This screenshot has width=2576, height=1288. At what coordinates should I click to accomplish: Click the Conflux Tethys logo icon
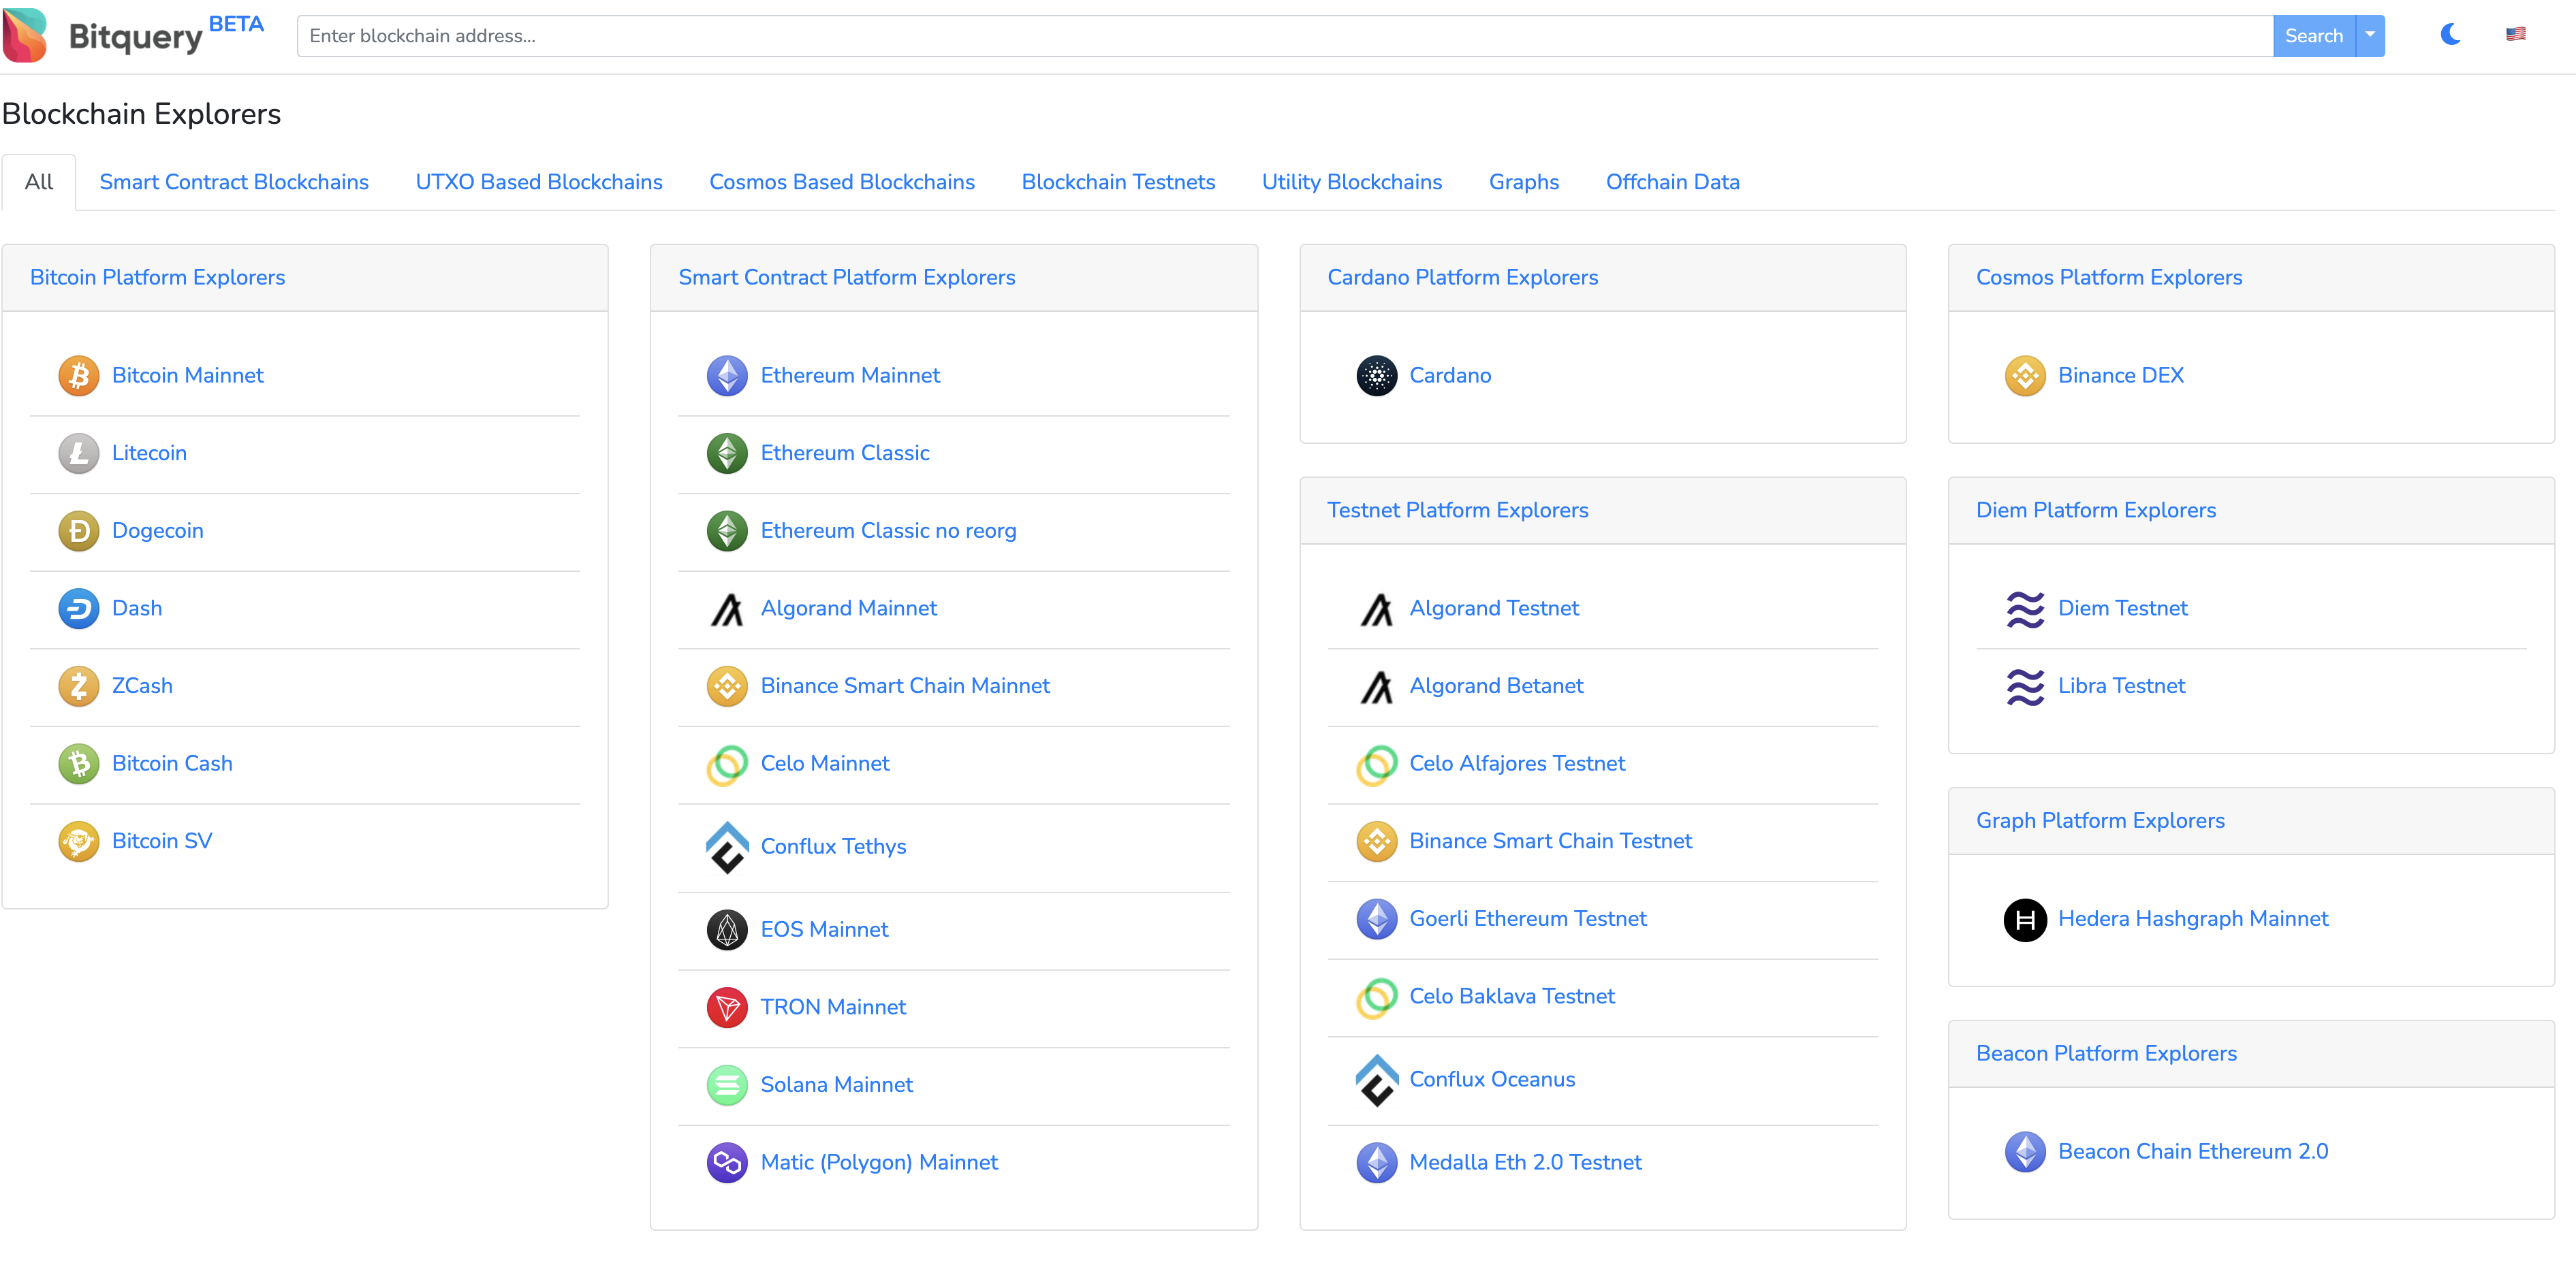click(727, 846)
